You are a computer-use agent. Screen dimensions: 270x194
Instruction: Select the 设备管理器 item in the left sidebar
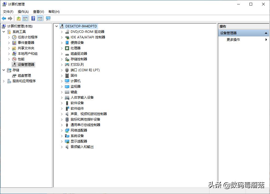[24, 64]
